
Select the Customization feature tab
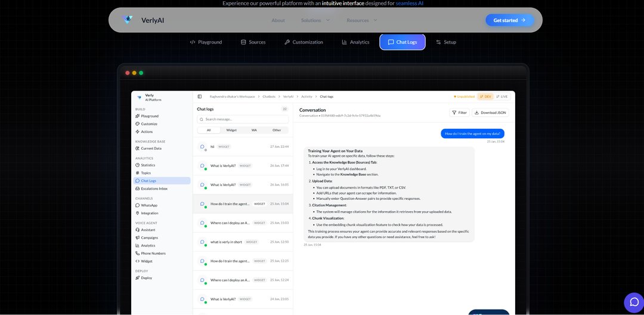pos(304,42)
